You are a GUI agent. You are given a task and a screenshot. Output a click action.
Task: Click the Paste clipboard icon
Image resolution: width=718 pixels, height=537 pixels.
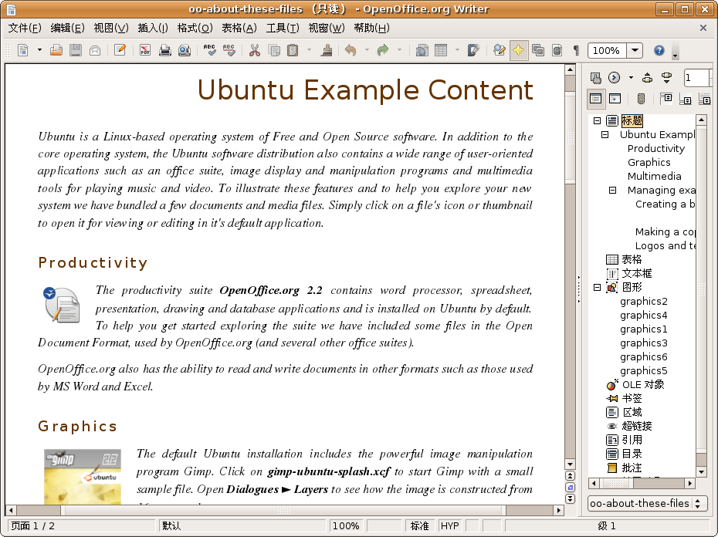tap(293, 50)
